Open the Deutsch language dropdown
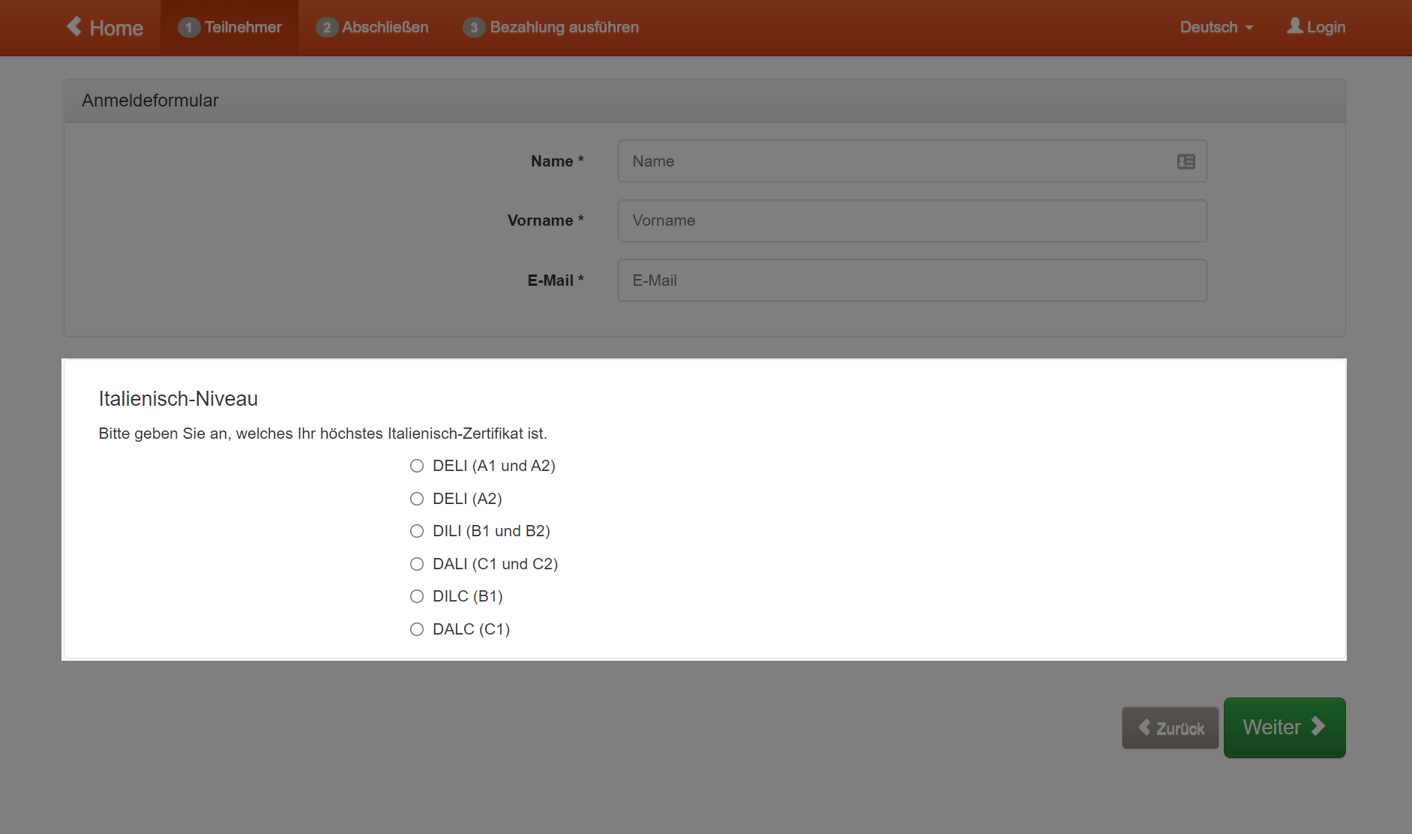The width and height of the screenshot is (1412, 834). point(1216,28)
